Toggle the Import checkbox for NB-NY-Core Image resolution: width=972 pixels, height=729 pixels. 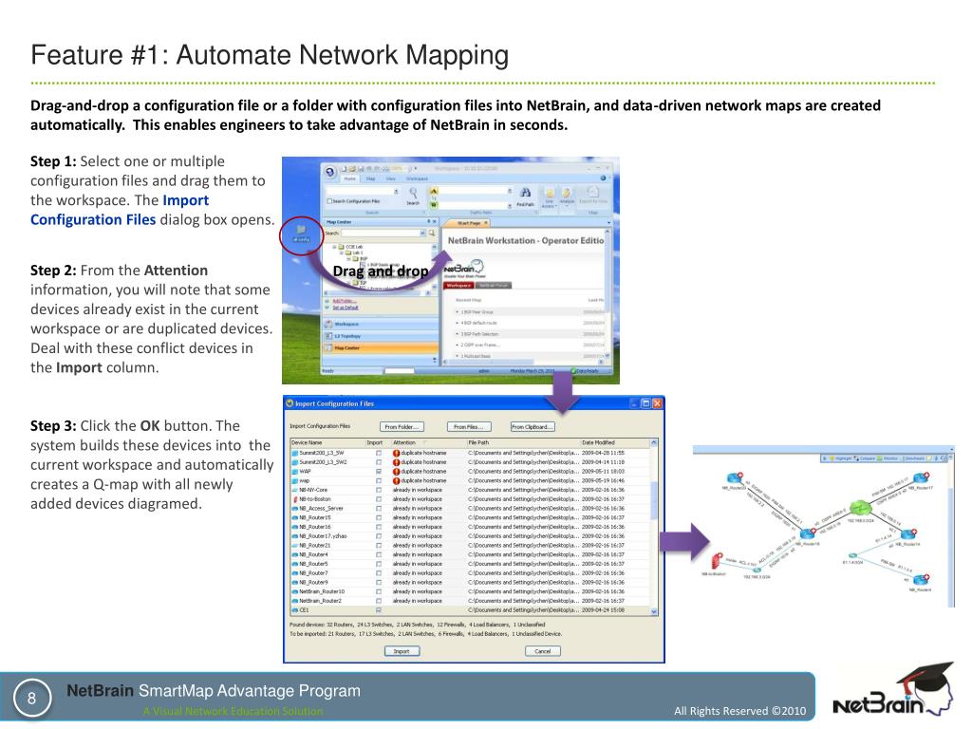click(x=379, y=490)
